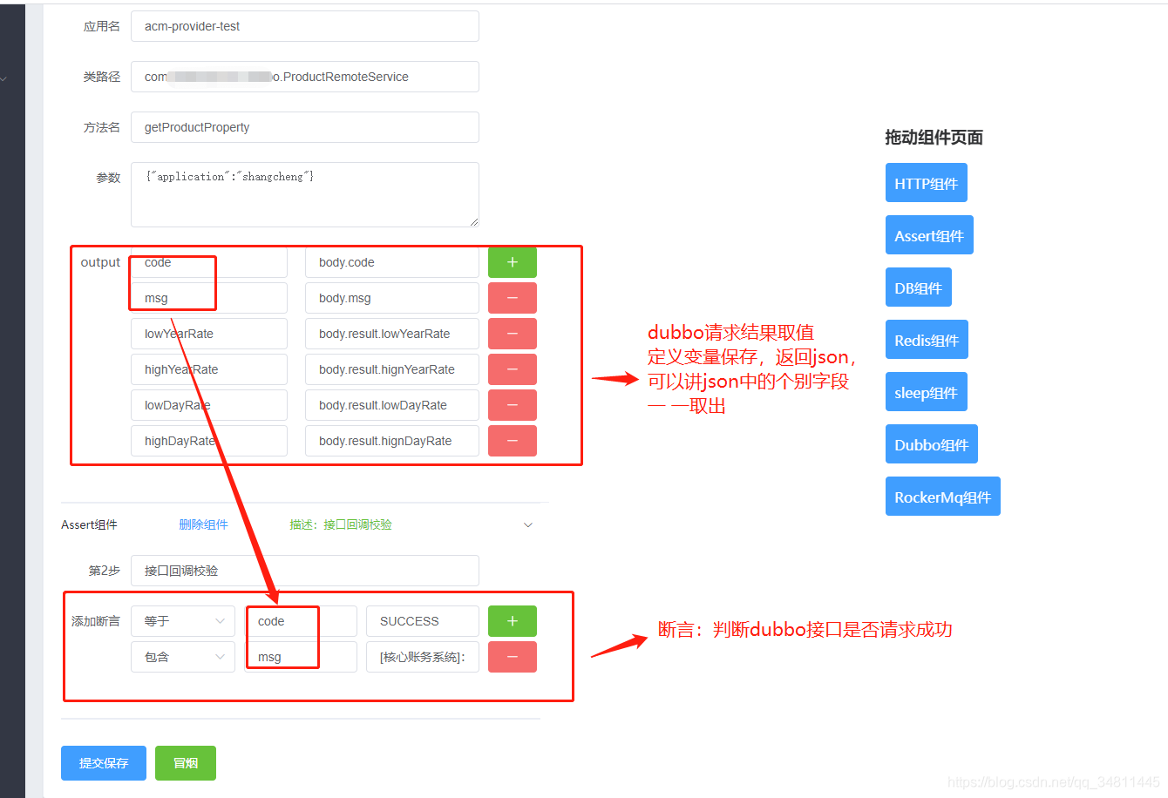The image size is (1168, 798).
Task: Edit the body.msg path field
Action: [x=392, y=298]
